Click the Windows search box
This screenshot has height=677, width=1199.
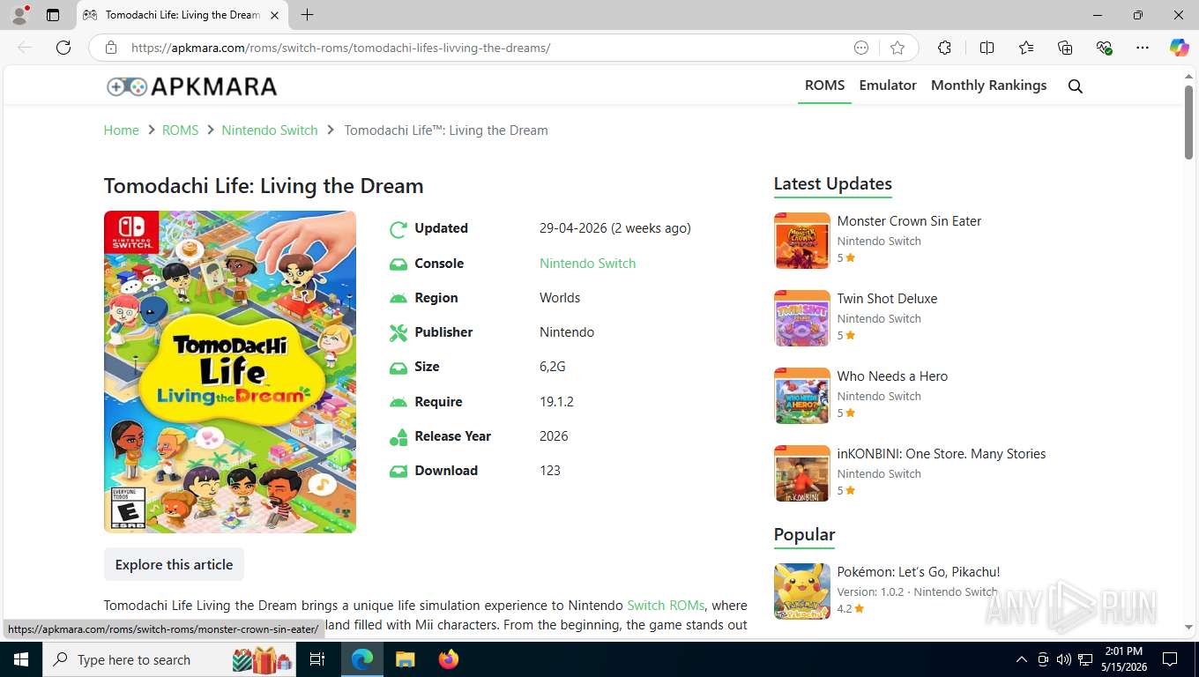point(169,659)
